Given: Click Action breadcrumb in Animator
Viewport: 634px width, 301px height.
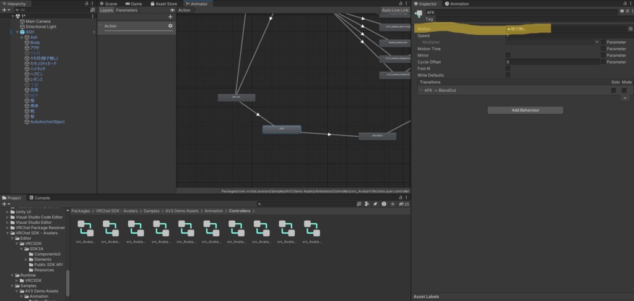Looking at the screenshot, I should 184,10.
